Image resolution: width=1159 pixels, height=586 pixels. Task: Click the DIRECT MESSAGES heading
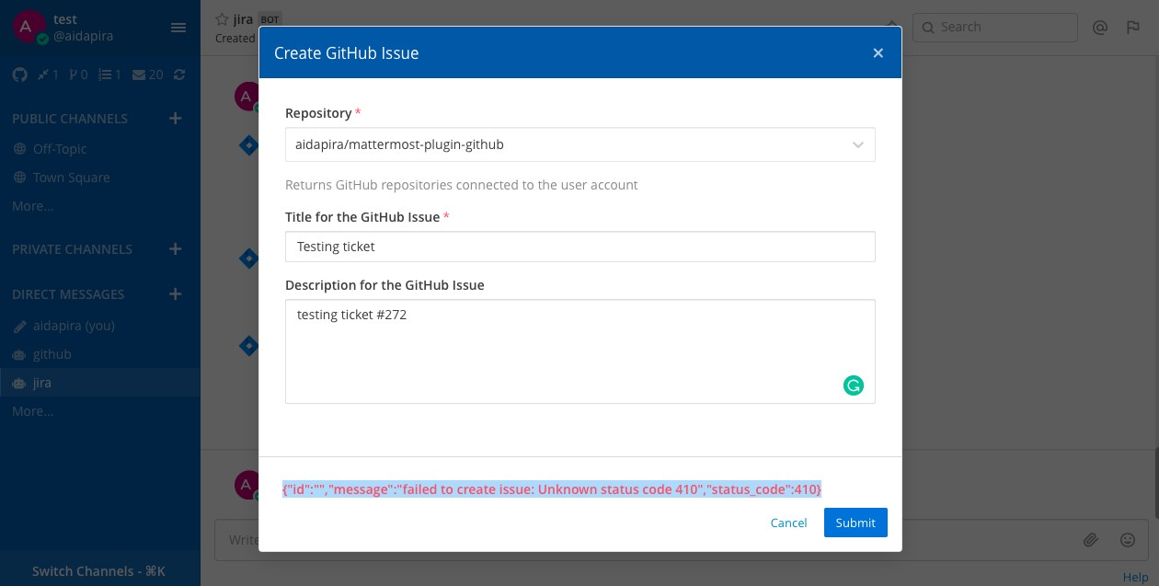click(68, 293)
